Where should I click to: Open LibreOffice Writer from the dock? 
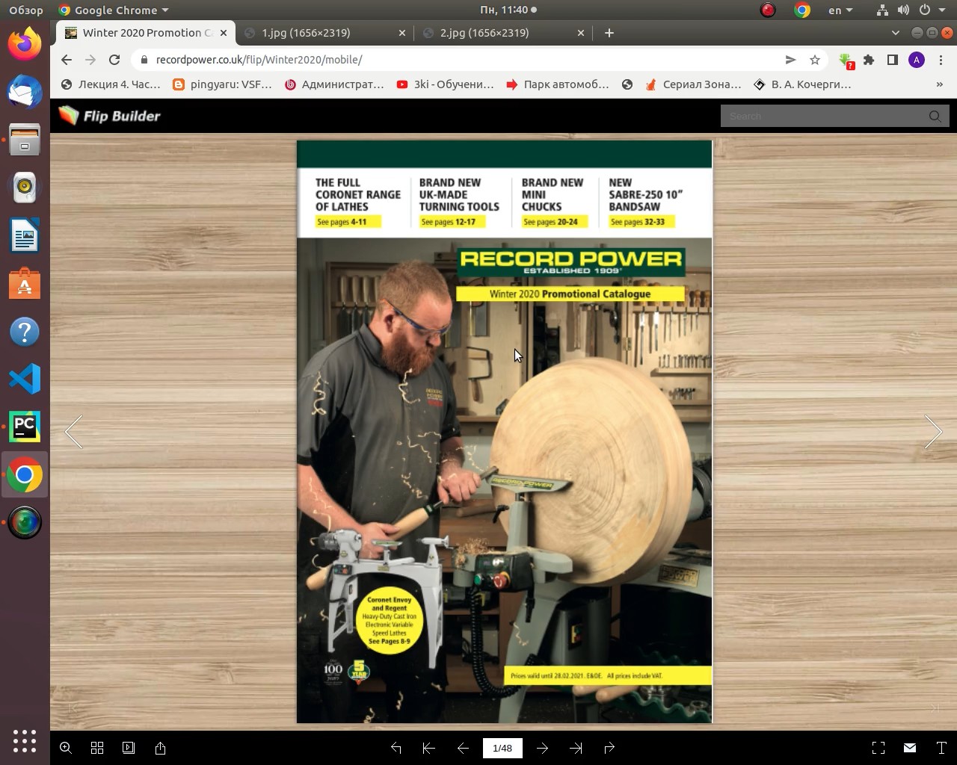[x=25, y=235]
